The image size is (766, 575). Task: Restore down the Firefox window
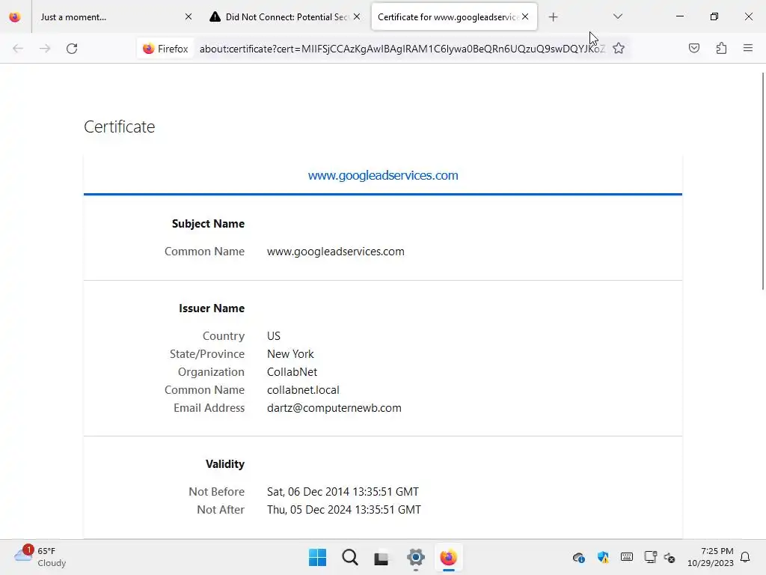tap(714, 16)
